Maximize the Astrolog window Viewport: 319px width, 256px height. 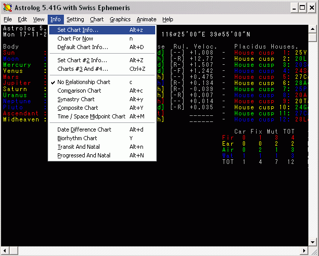click(302, 8)
